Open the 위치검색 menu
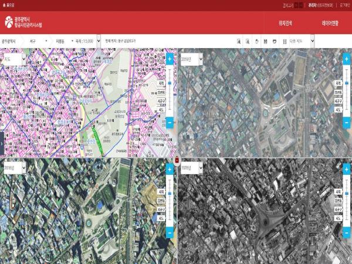The height and width of the screenshot is (264, 352). (x=286, y=23)
